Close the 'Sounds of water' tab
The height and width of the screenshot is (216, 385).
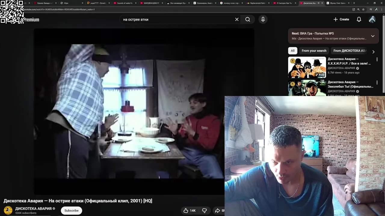coord(135,3)
